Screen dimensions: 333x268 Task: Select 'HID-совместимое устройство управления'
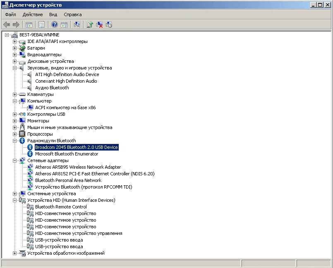pos(79,233)
